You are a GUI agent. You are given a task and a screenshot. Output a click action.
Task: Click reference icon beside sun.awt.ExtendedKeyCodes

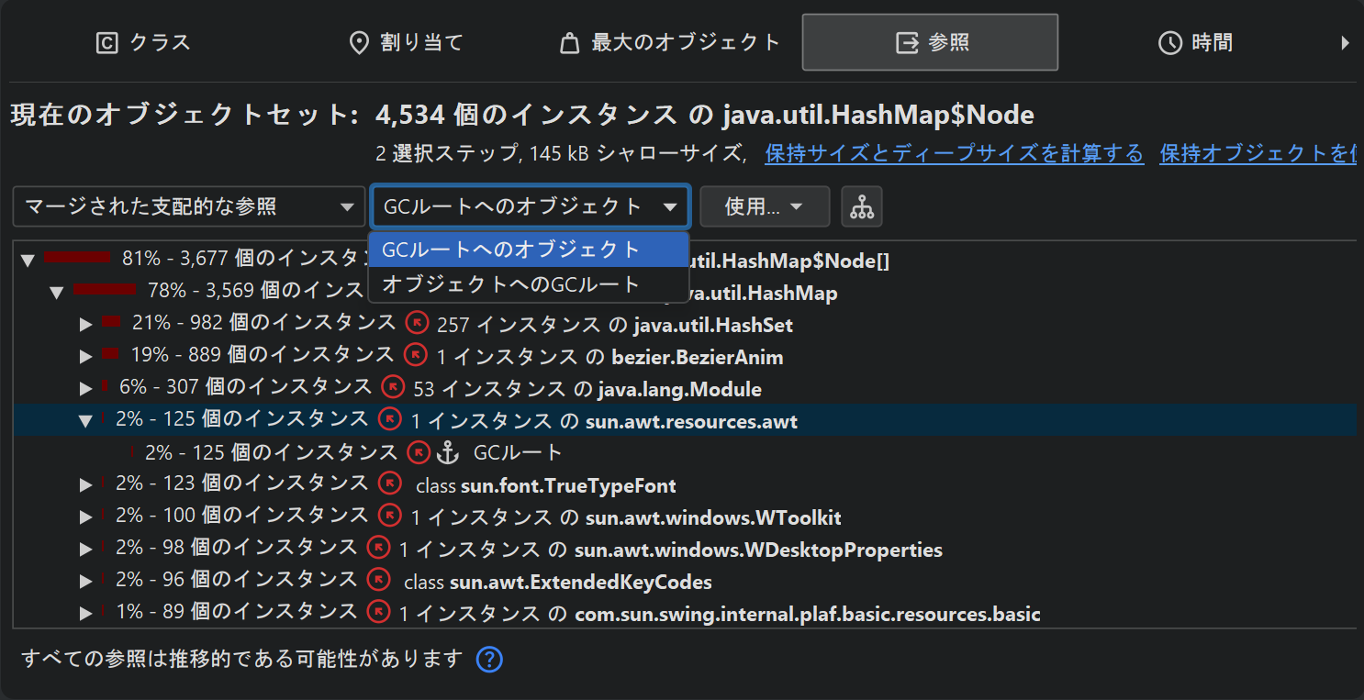378,580
